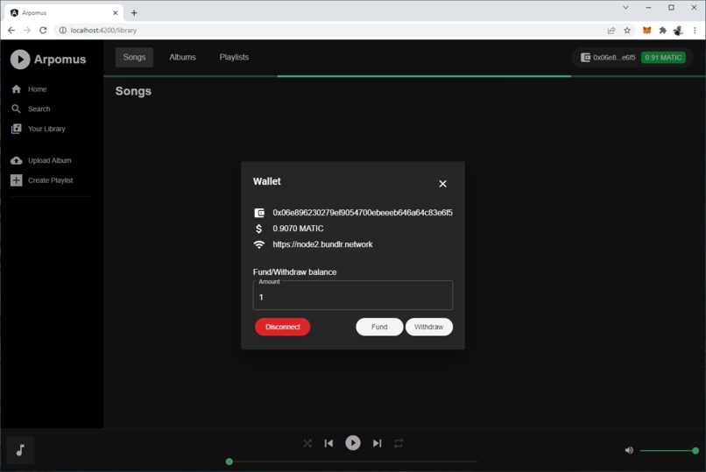Focus the Amount input field
706x472 pixels.
[352, 296]
